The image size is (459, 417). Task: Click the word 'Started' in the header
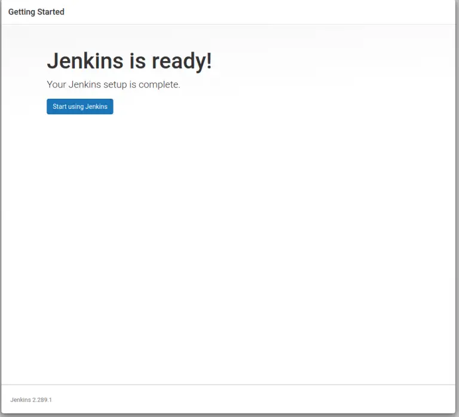click(51, 12)
